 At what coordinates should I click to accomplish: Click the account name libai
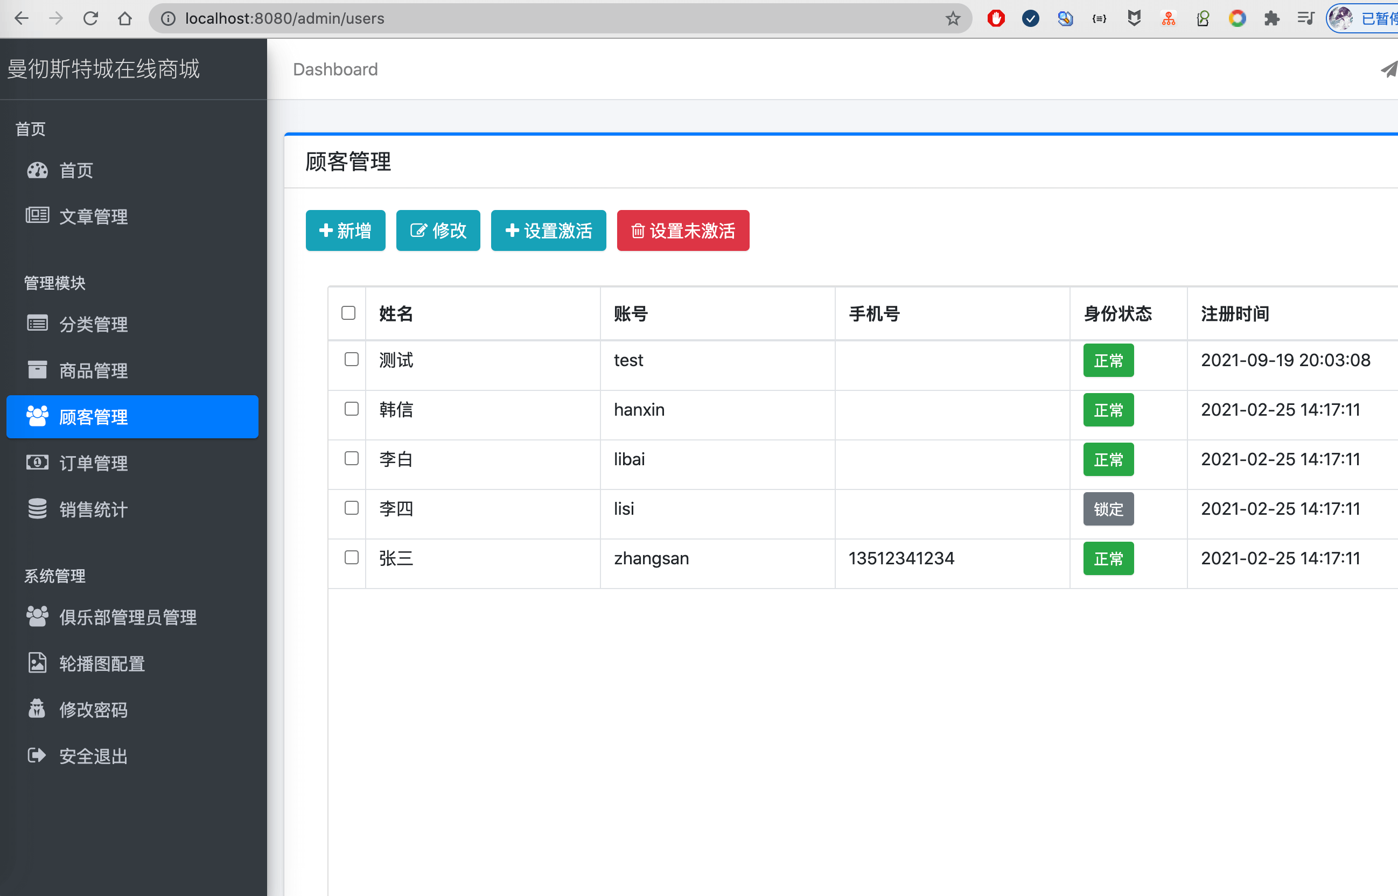(x=629, y=459)
